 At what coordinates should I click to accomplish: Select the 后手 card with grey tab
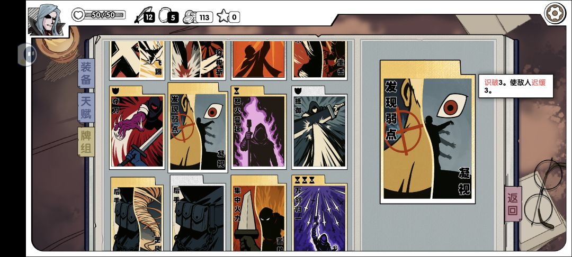click(198, 214)
